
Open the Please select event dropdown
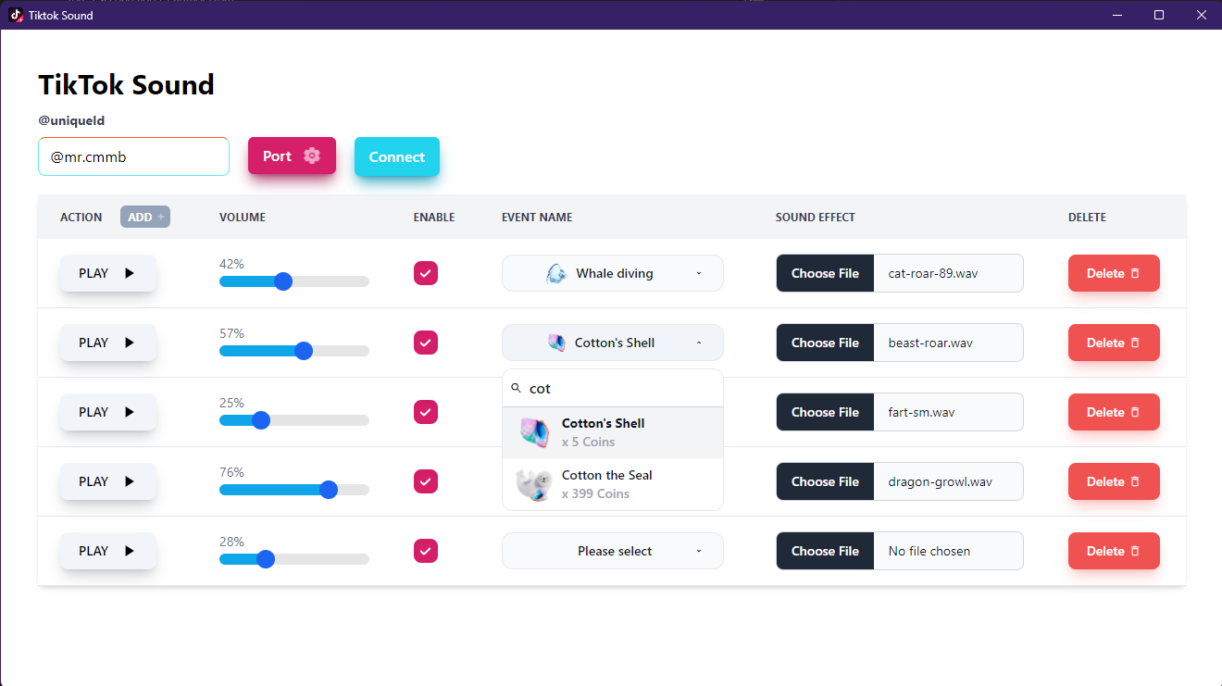(x=613, y=551)
